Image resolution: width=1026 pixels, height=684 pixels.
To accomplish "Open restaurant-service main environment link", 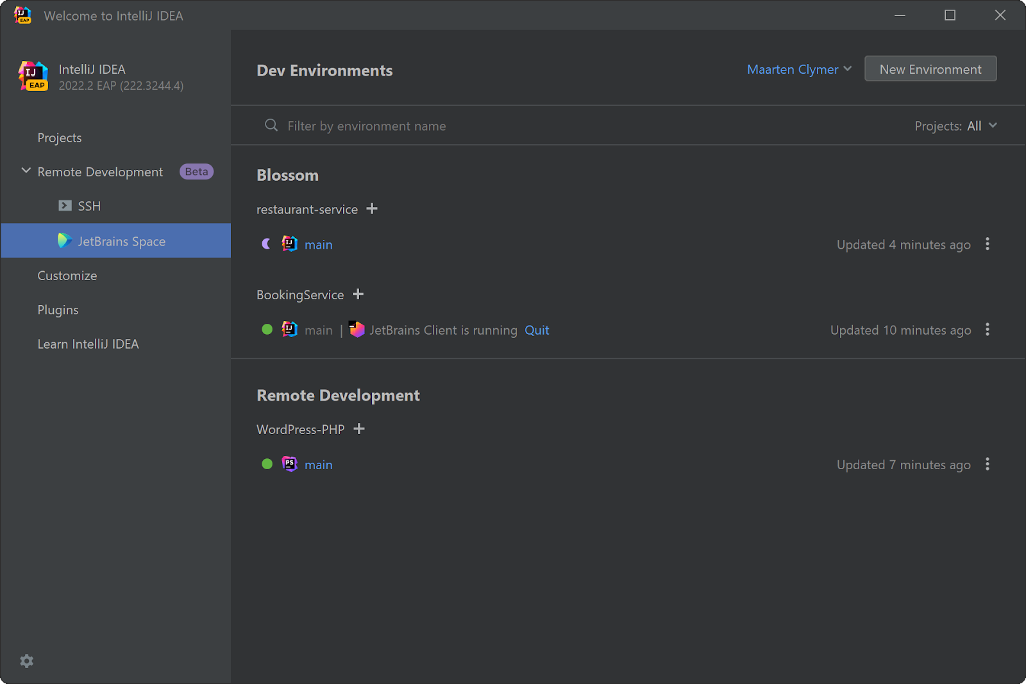I will point(319,245).
